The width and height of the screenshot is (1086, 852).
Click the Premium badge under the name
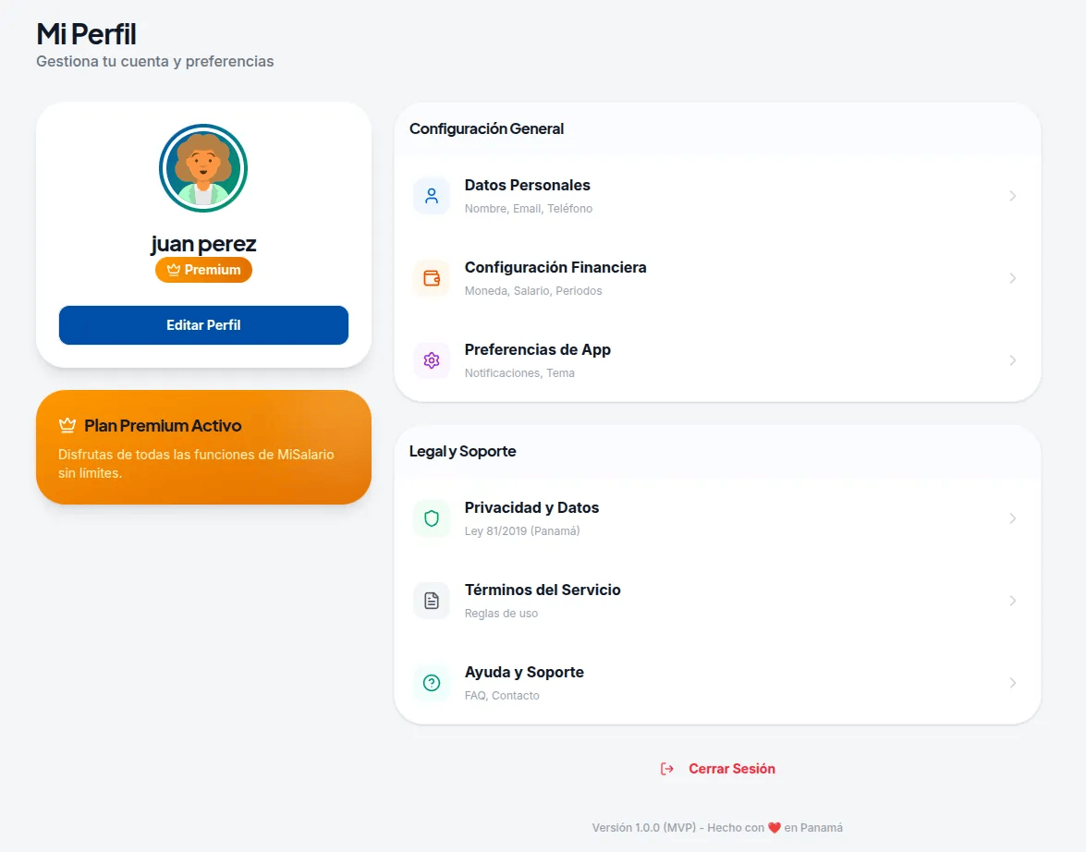click(203, 270)
